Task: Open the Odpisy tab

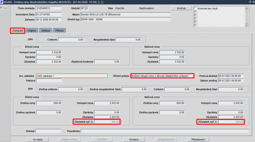Action: 32,31
